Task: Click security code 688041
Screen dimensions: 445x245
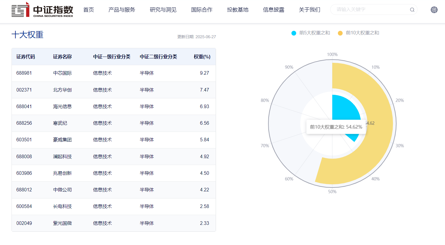Action: coord(24,106)
